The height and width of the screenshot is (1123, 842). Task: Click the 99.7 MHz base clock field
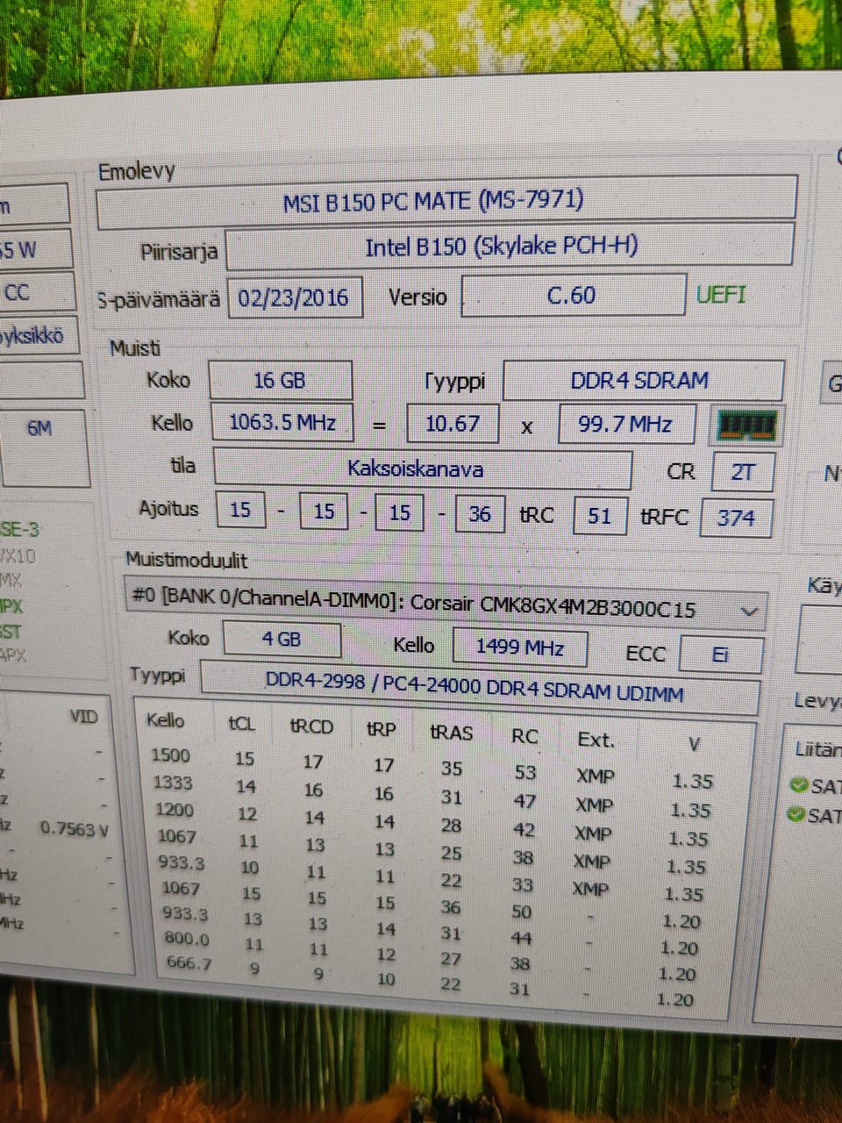626,425
